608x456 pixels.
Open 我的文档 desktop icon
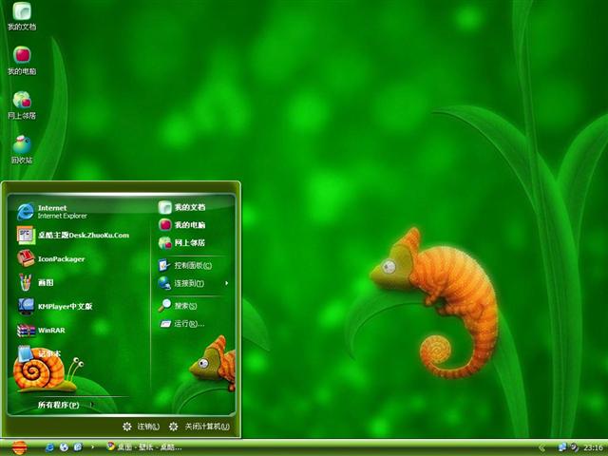(22, 16)
